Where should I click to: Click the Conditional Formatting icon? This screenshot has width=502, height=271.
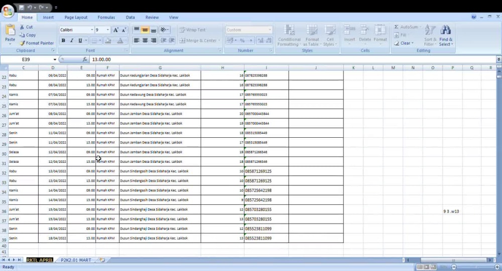point(289,30)
